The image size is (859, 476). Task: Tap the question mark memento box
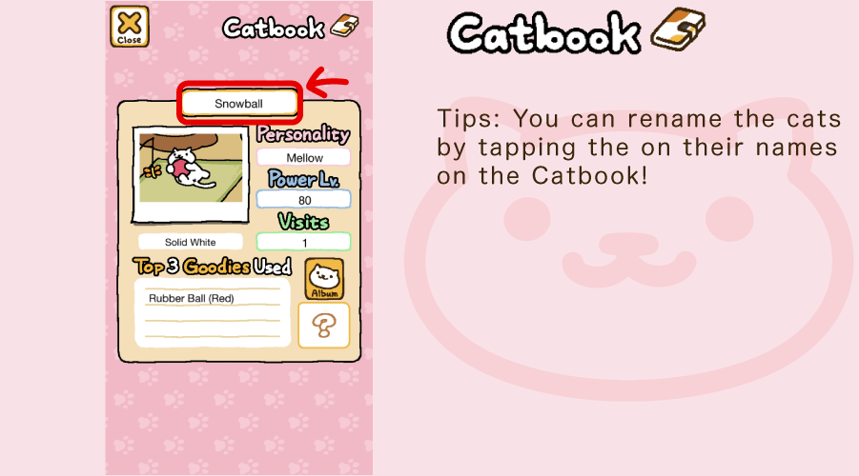(324, 326)
